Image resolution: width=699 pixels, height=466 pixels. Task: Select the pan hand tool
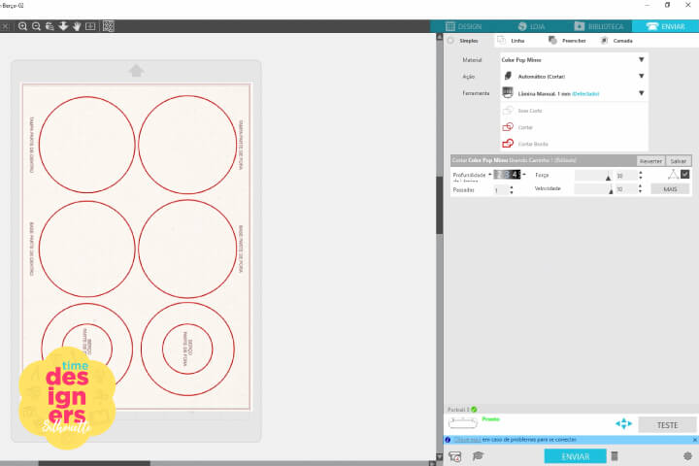[77, 26]
